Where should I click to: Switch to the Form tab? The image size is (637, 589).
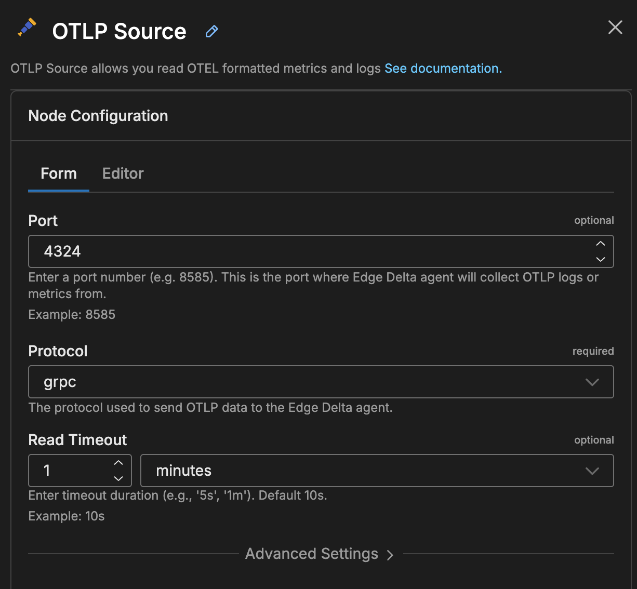pos(59,173)
